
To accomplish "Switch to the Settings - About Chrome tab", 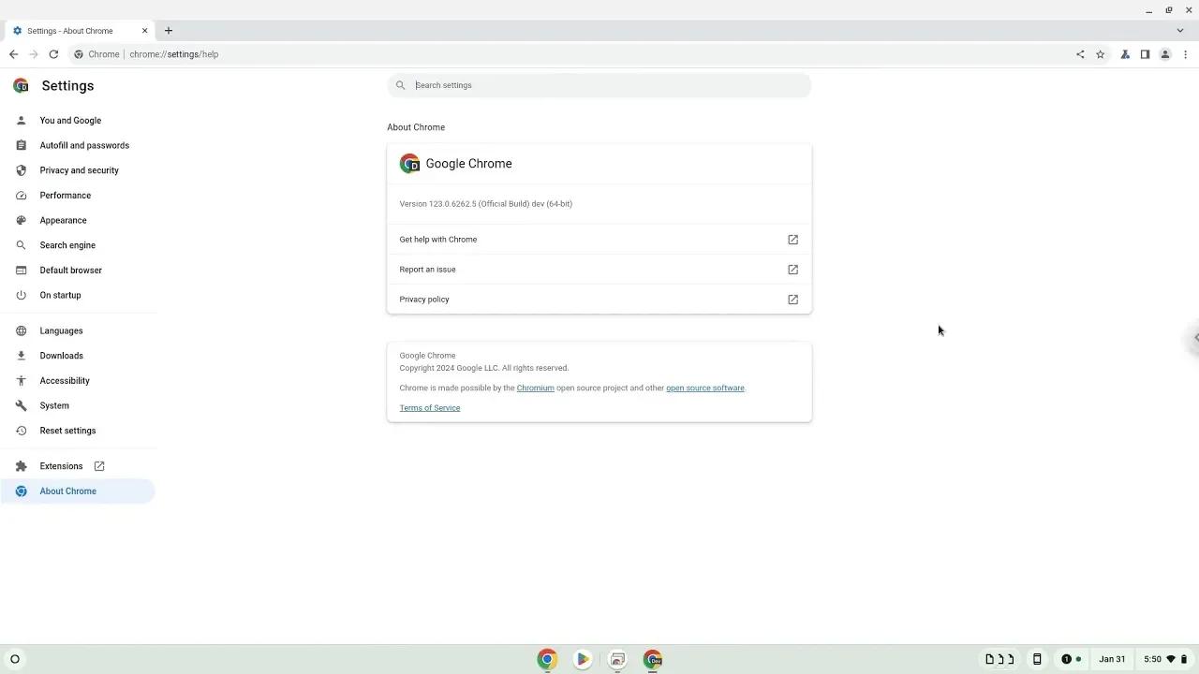I will tap(70, 30).
